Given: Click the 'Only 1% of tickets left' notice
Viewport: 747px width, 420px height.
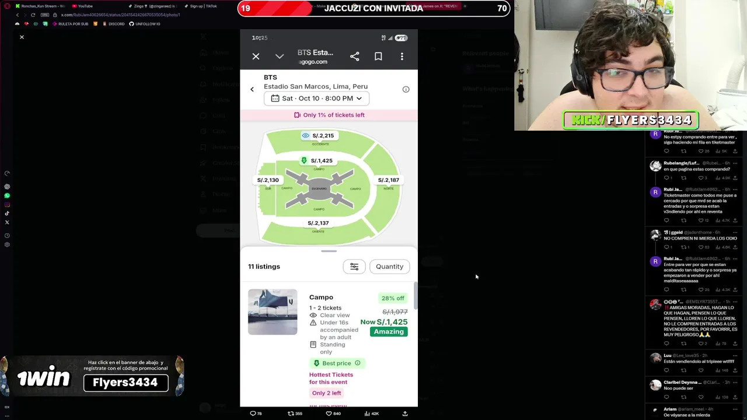Looking at the screenshot, I should coord(329,115).
